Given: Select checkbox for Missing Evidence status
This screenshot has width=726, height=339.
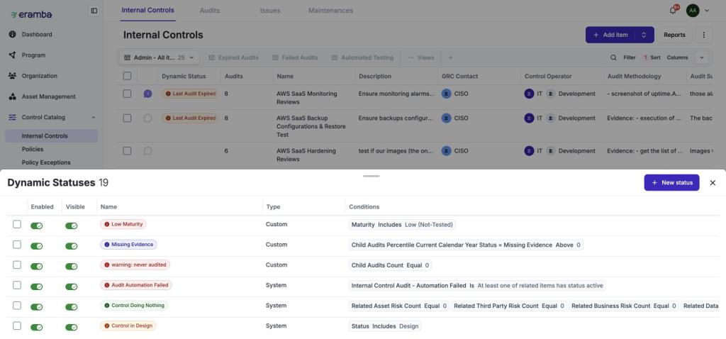Looking at the screenshot, I should [x=17, y=245].
